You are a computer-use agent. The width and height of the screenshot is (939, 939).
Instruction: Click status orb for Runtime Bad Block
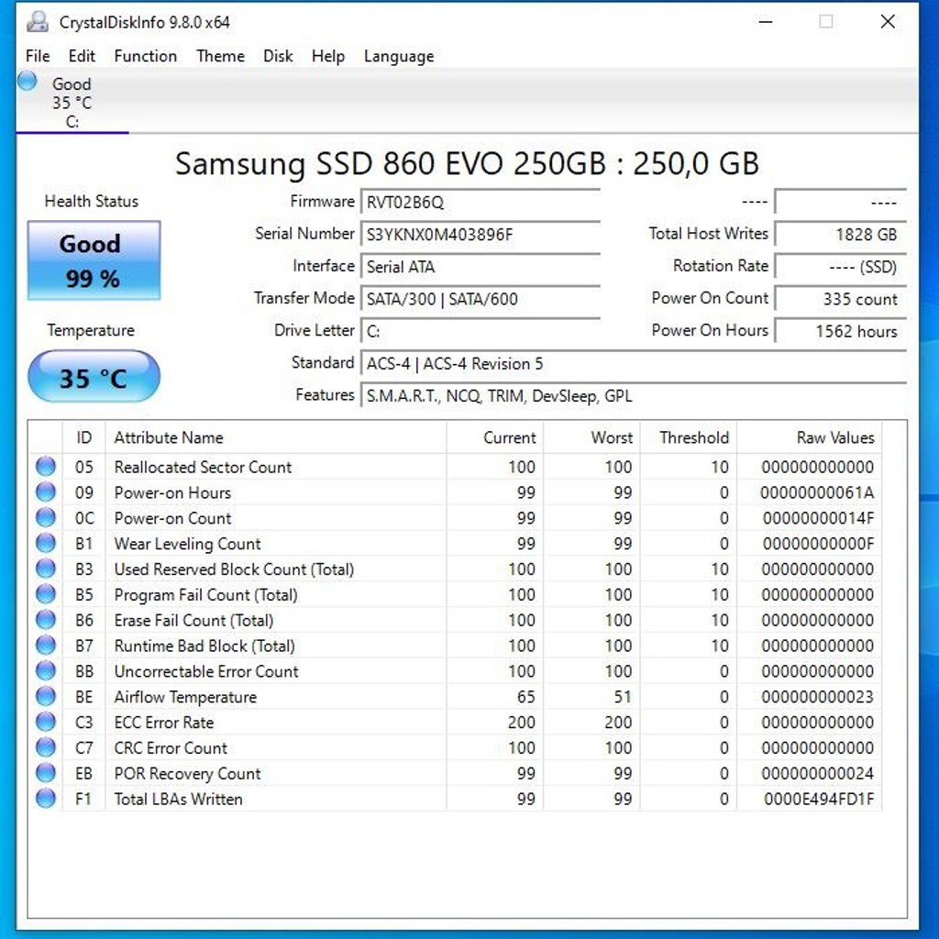click(46, 645)
